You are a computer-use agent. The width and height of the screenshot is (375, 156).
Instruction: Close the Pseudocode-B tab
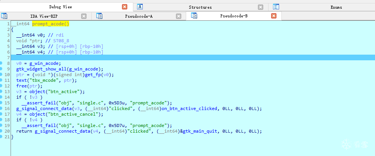274,16
